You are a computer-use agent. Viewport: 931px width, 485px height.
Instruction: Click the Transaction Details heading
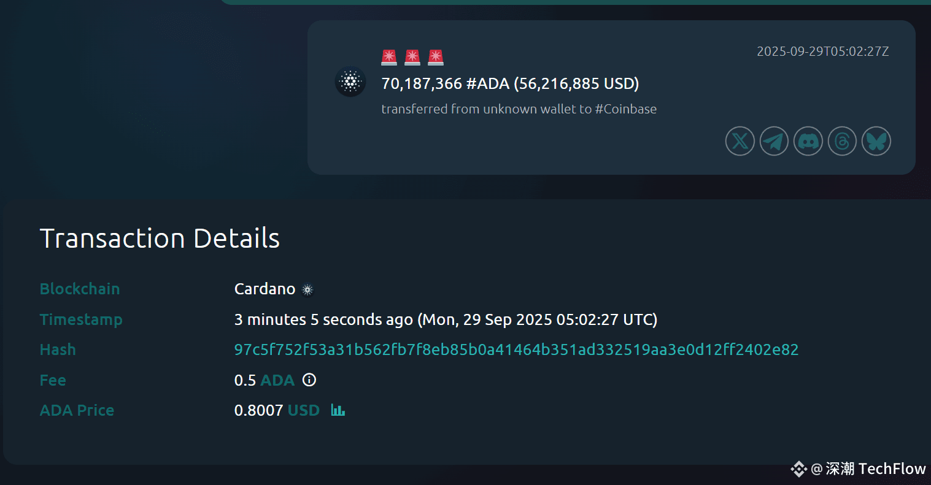(160, 239)
